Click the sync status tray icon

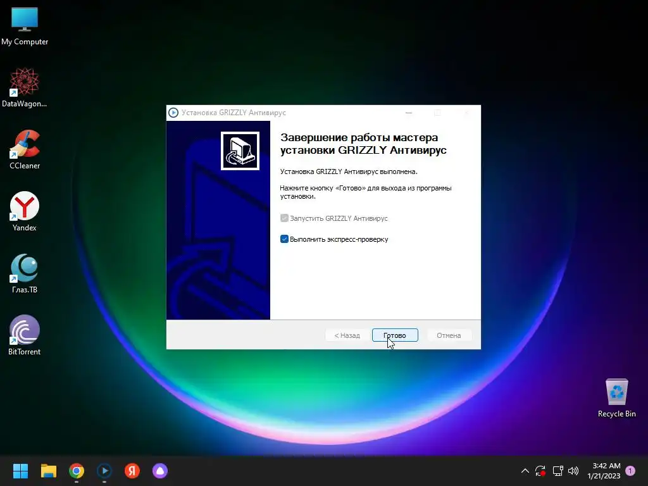click(540, 471)
